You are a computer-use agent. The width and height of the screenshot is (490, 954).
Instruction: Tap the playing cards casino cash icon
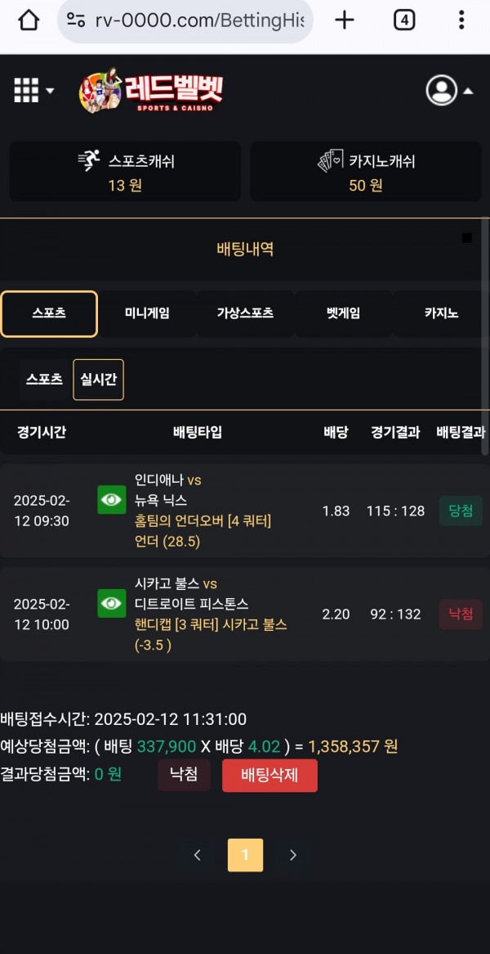(x=330, y=161)
